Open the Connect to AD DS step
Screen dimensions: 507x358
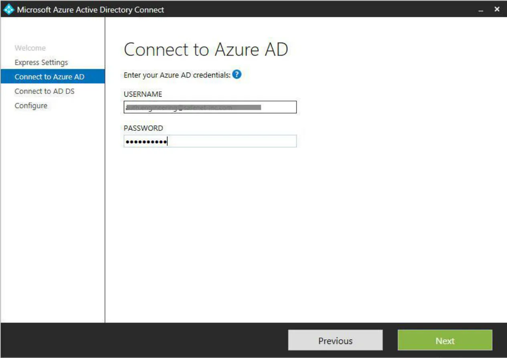tap(44, 91)
